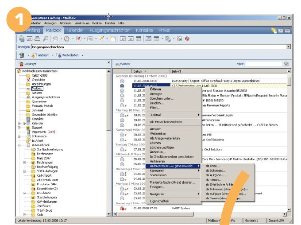The height and width of the screenshot is (225, 301).
Task: Click the red icon of the 01.03.2008 17:05 message
Action: 122,208
